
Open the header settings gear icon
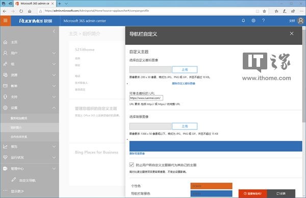pyautogui.click(x=253, y=20)
